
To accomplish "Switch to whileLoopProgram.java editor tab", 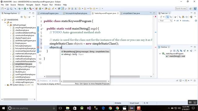I will click(x=49, y=13).
